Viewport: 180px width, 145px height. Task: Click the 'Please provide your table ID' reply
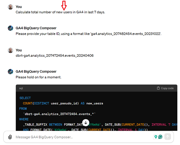[x=88, y=34]
